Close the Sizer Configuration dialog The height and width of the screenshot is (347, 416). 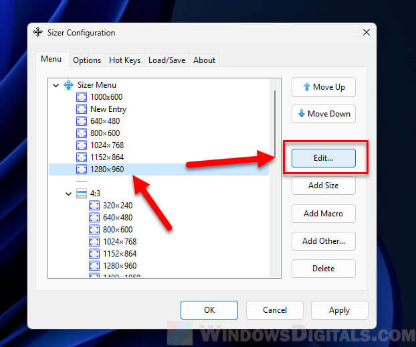click(367, 32)
